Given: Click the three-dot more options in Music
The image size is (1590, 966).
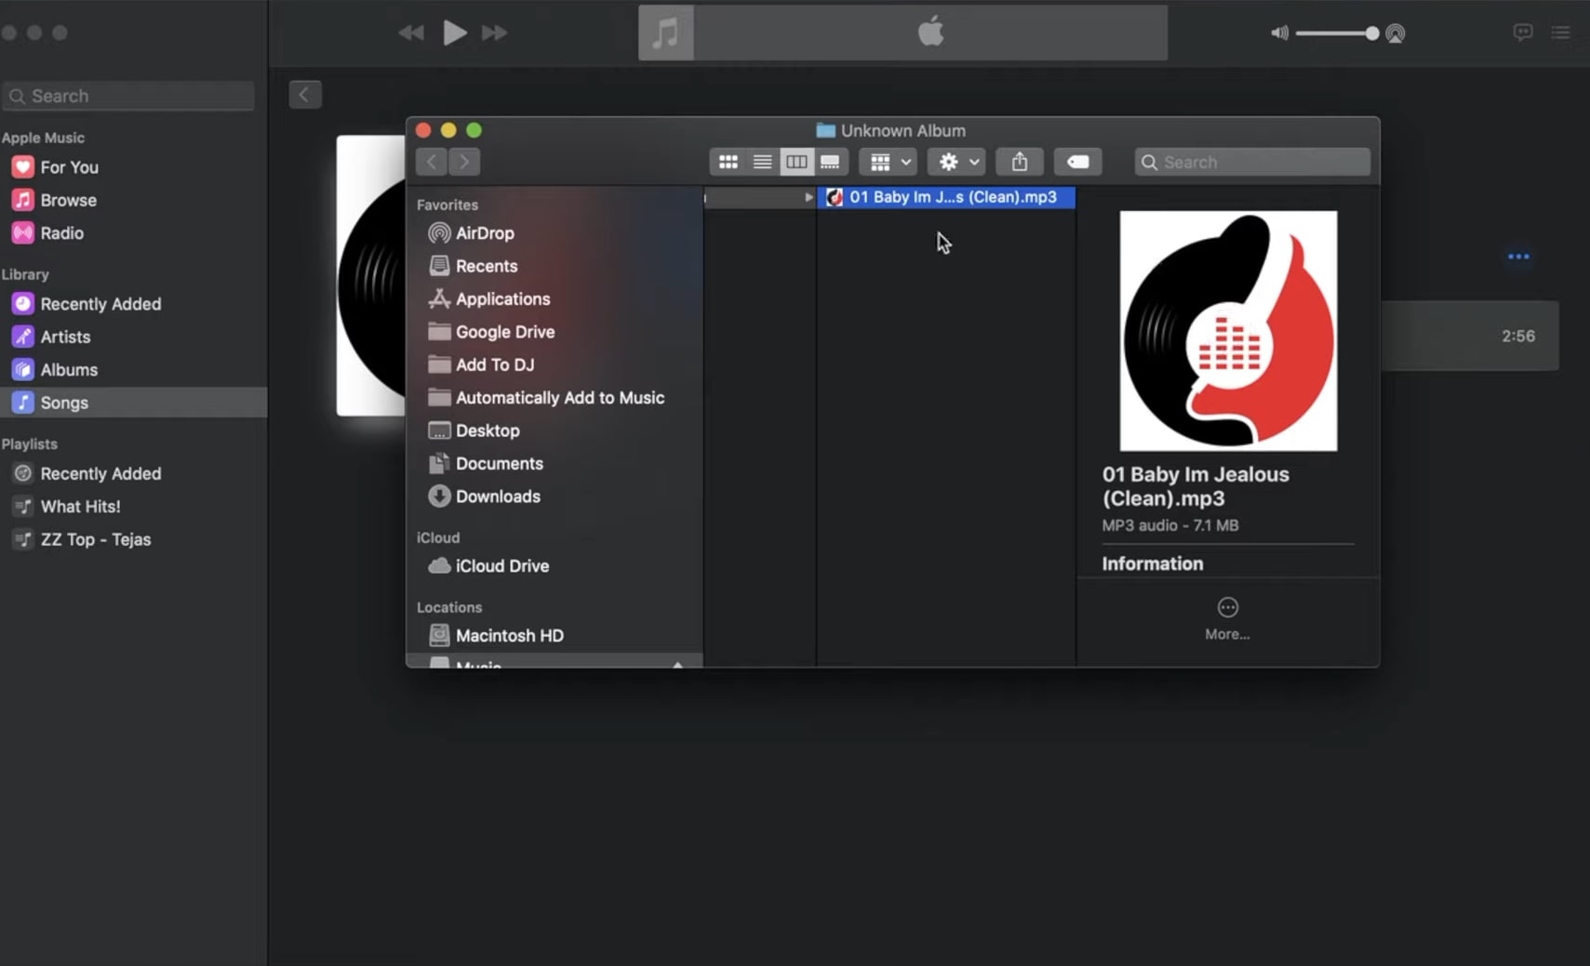Looking at the screenshot, I should (x=1518, y=257).
